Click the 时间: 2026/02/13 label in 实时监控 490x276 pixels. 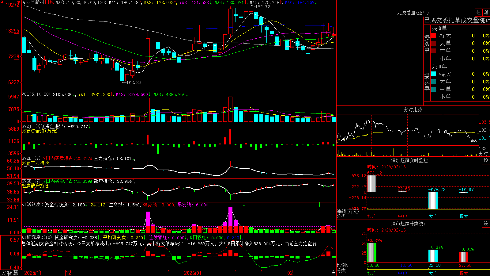point(386,167)
